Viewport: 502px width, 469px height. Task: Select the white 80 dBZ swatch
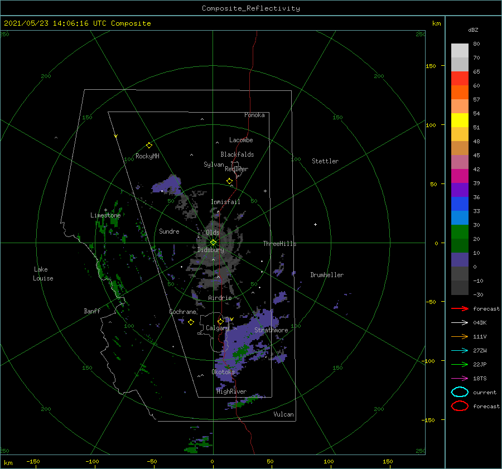(x=460, y=51)
